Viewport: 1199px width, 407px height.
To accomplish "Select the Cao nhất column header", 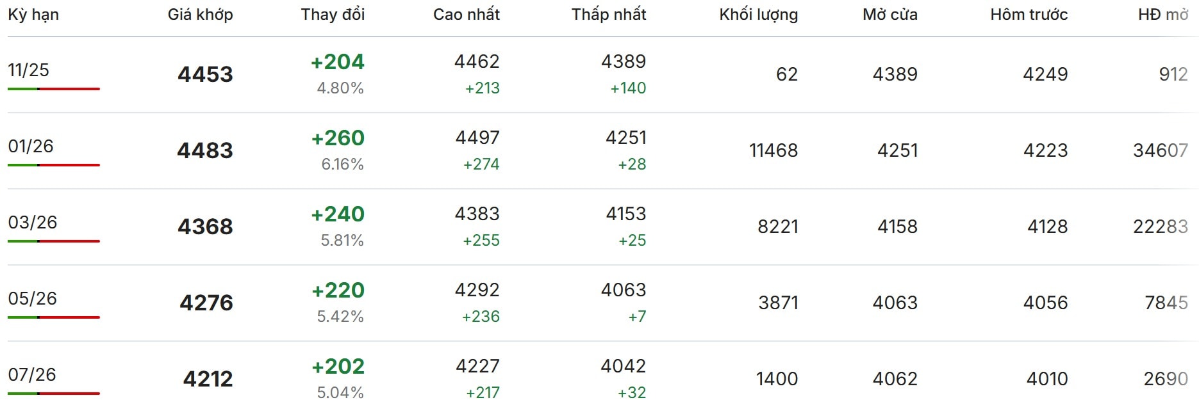I will coord(466,15).
